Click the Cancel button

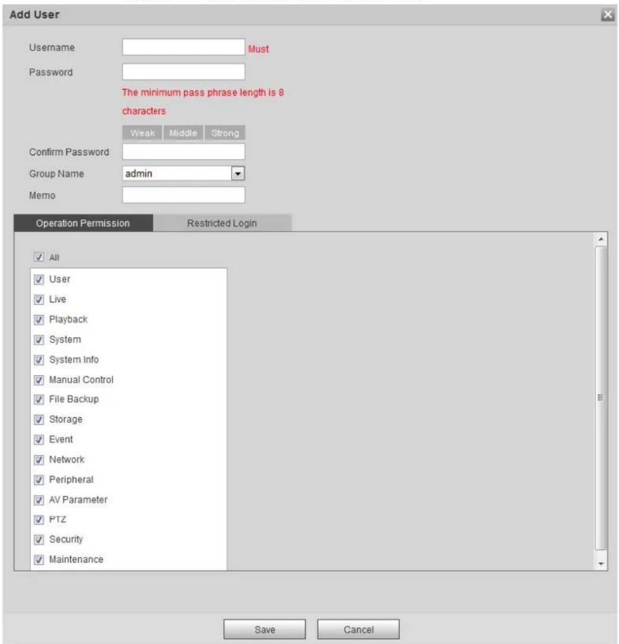click(358, 629)
